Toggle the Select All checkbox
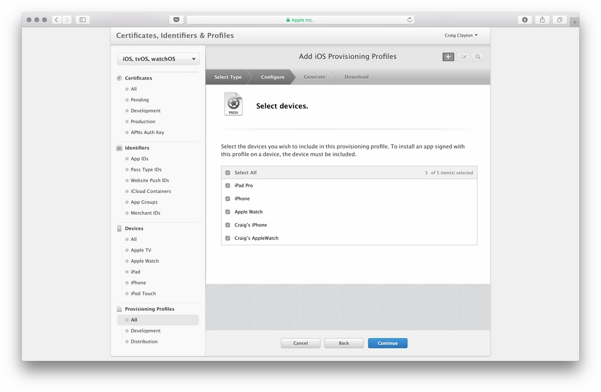 (228, 173)
